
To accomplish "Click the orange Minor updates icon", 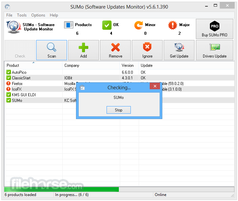I will [x=138, y=25].
